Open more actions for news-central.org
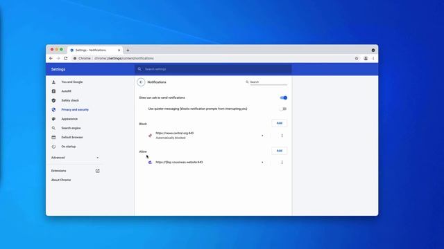 [x=282, y=136]
